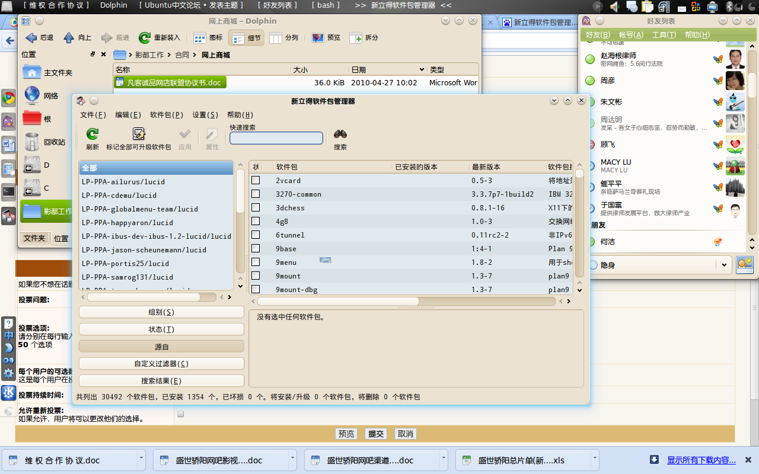Click mark all upgrades (标记全部可升级软件包) icon
Image resolution: width=759 pixels, height=474 pixels.
coord(139,134)
